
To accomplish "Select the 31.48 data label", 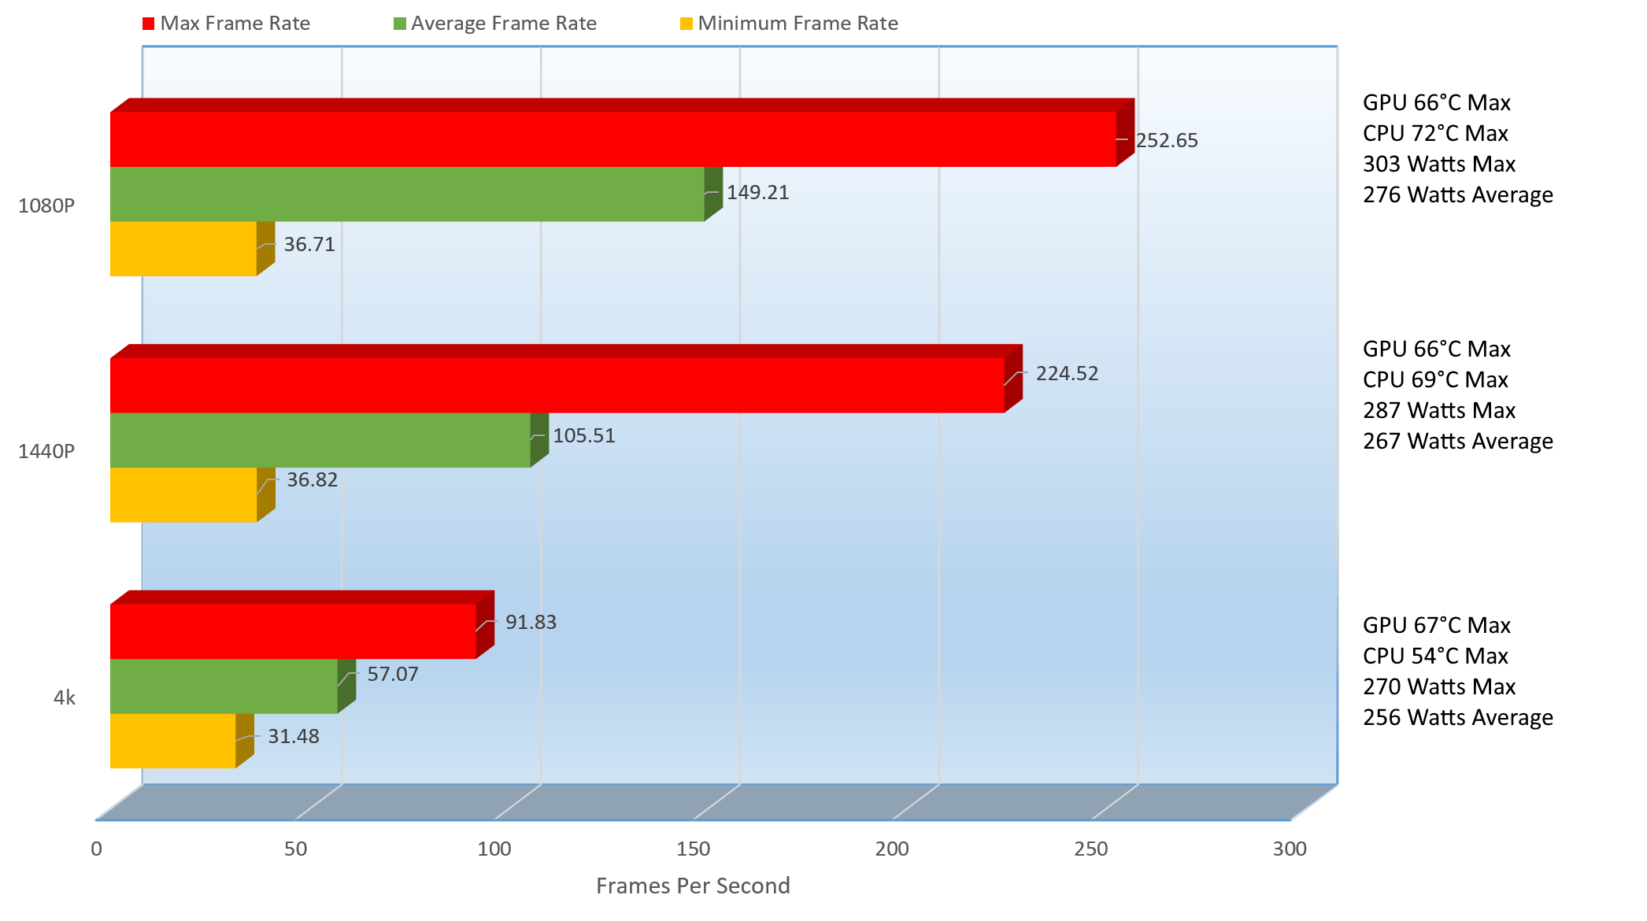I will click(x=293, y=737).
